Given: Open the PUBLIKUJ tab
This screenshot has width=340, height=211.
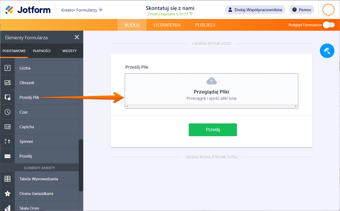Looking at the screenshot, I should pyautogui.click(x=205, y=25).
